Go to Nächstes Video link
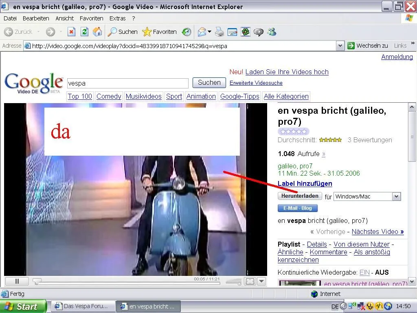 point(377,231)
